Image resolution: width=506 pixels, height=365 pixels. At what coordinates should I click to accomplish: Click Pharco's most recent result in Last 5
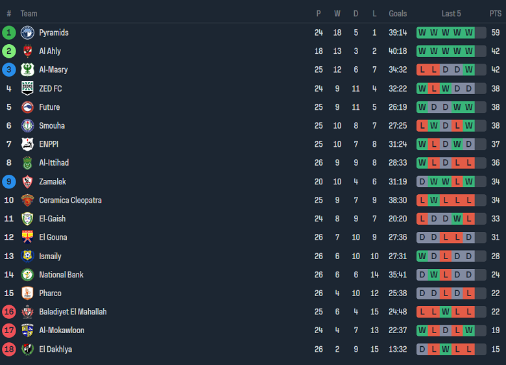pos(469,294)
